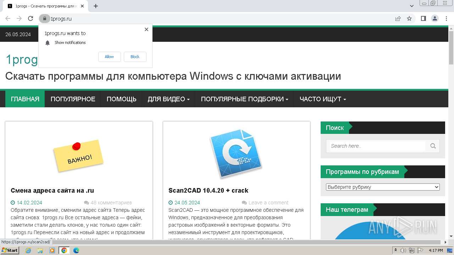Open the Action Center flag icon

click(420, 250)
